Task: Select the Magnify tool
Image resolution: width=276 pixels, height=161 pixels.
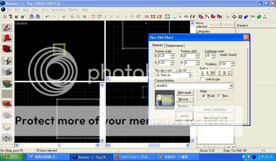Action: (x=7, y=38)
